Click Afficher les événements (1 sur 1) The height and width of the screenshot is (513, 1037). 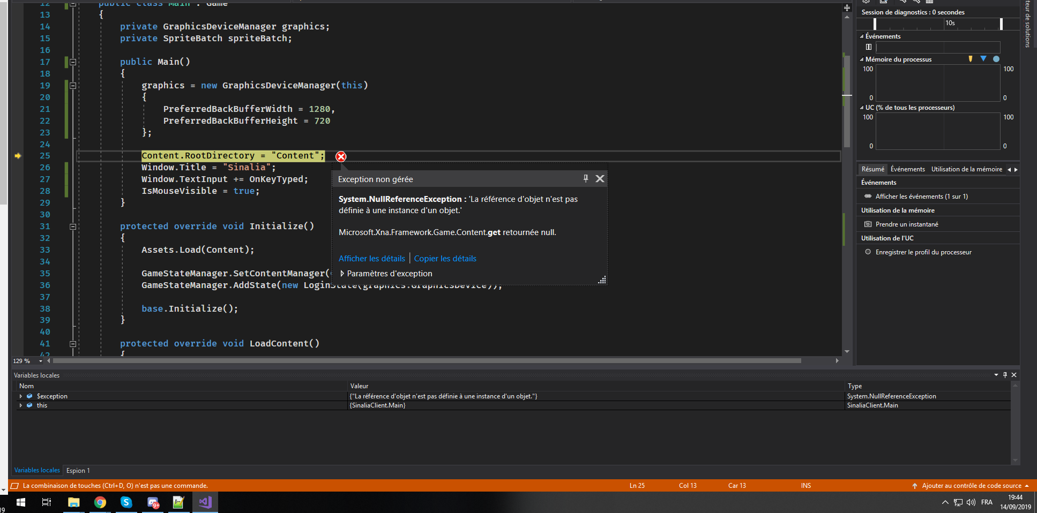point(922,197)
